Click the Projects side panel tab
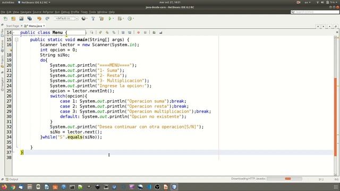Image resolution: width=340 pixels, height=191 pixels. point(2,62)
